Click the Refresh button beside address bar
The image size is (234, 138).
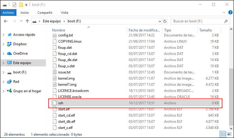(x=165, y=21)
